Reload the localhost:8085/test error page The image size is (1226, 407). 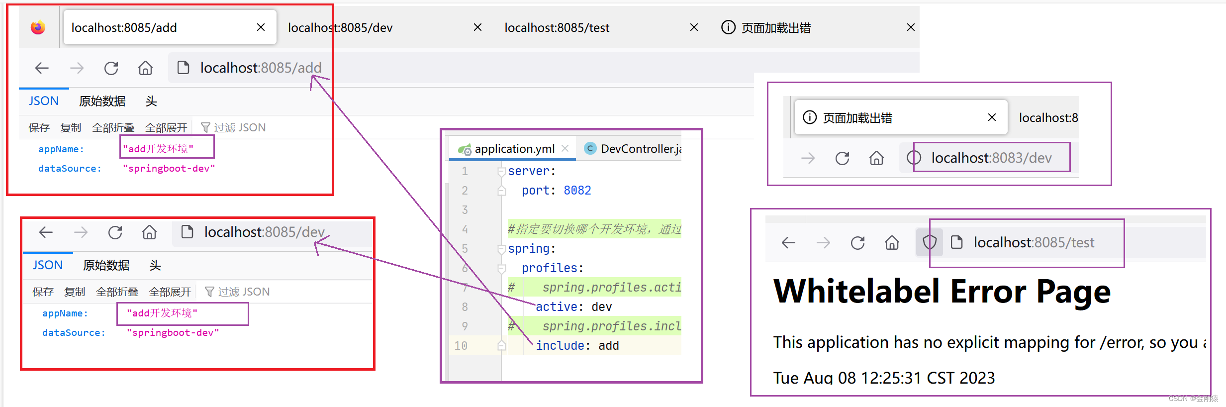click(x=857, y=243)
